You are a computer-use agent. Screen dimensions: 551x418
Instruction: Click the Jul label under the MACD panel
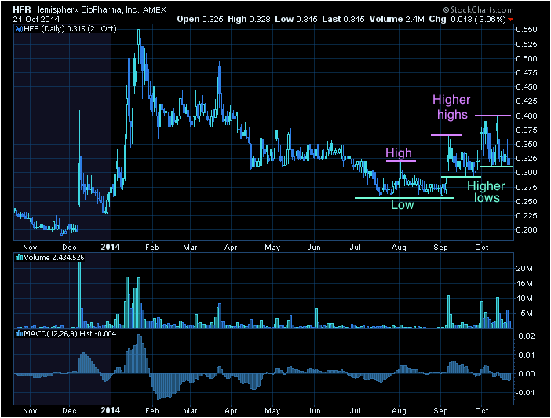(356, 411)
